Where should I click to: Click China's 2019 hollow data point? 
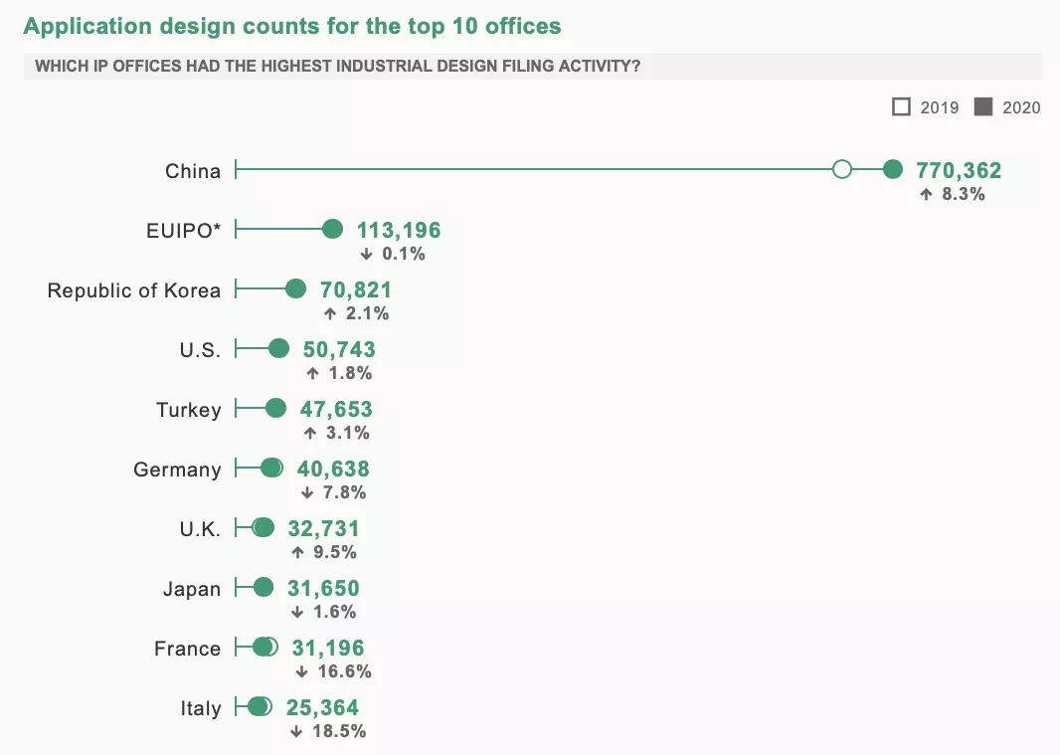point(841,169)
